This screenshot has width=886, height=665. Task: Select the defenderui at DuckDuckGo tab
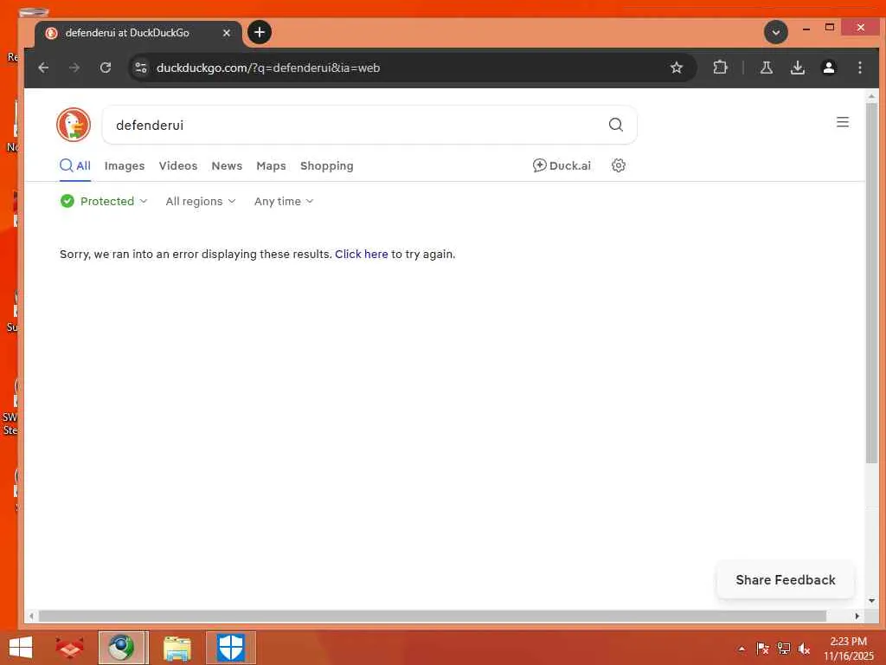point(138,33)
